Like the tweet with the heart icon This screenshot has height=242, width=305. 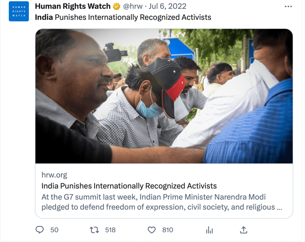pyautogui.click(x=152, y=230)
